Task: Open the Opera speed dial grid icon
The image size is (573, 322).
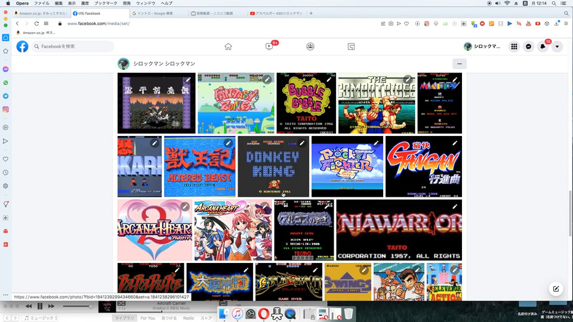Action: 46,23
